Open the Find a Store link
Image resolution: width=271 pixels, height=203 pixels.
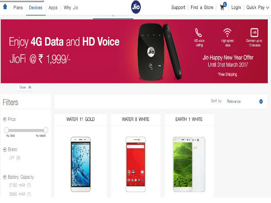click(202, 7)
